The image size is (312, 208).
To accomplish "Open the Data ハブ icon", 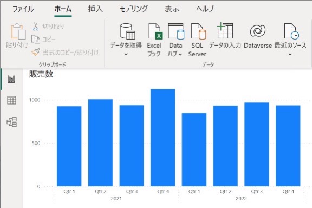I will tap(176, 31).
